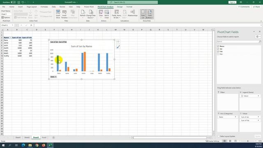Switch to the Home tab
This screenshot has width=263, height=148.
(12, 7)
